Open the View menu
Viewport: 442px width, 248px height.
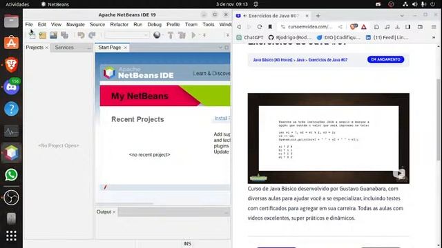click(56, 25)
